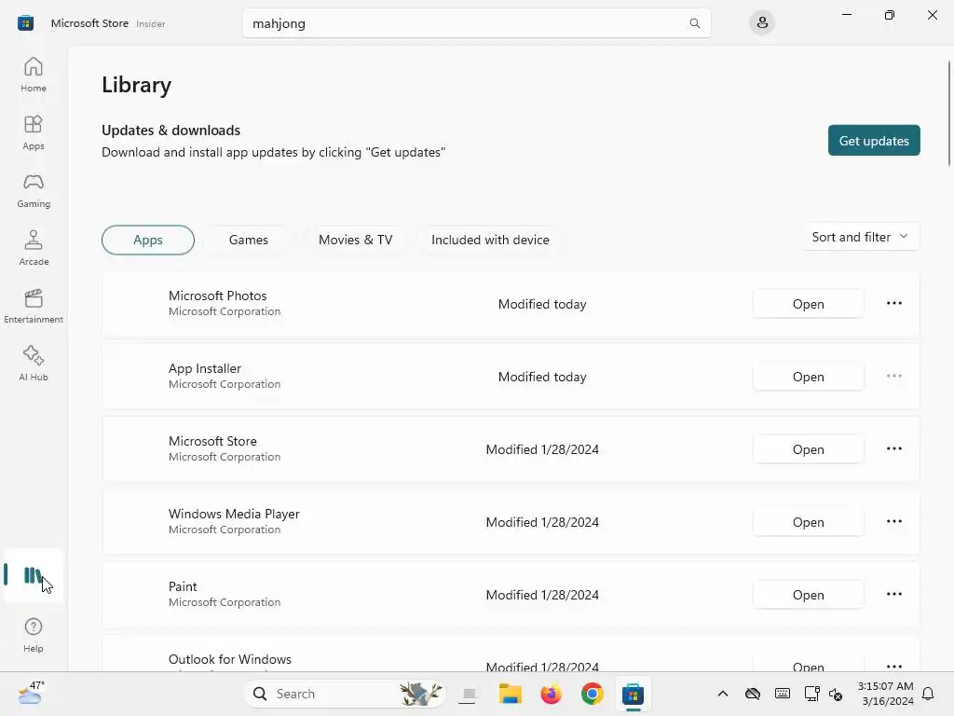Click the Insider label in title bar

pyautogui.click(x=150, y=23)
